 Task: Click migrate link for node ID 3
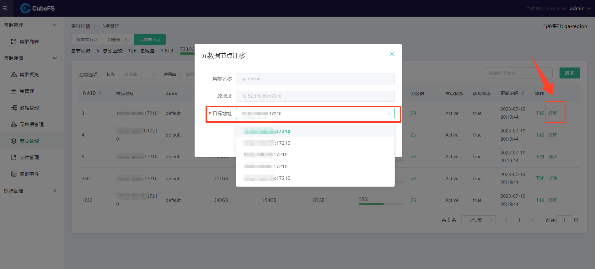tap(553, 113)
